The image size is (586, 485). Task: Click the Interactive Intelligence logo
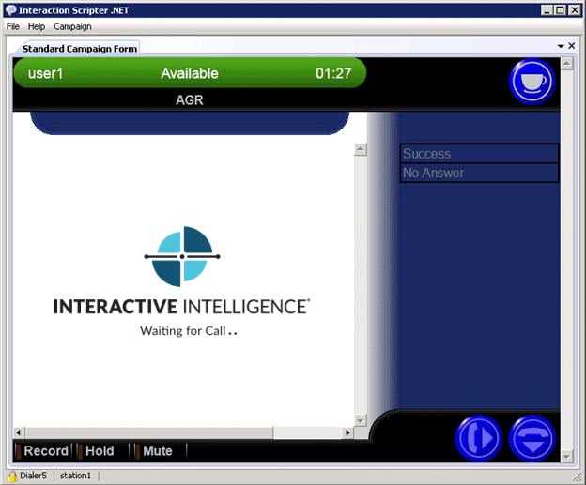[x=181, y=255]
